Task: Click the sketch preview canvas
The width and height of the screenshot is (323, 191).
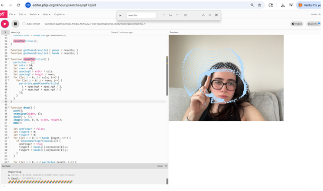Action: coord(226,78)
